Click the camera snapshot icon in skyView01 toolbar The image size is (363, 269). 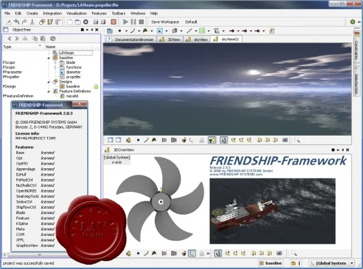tap(285, 140)
